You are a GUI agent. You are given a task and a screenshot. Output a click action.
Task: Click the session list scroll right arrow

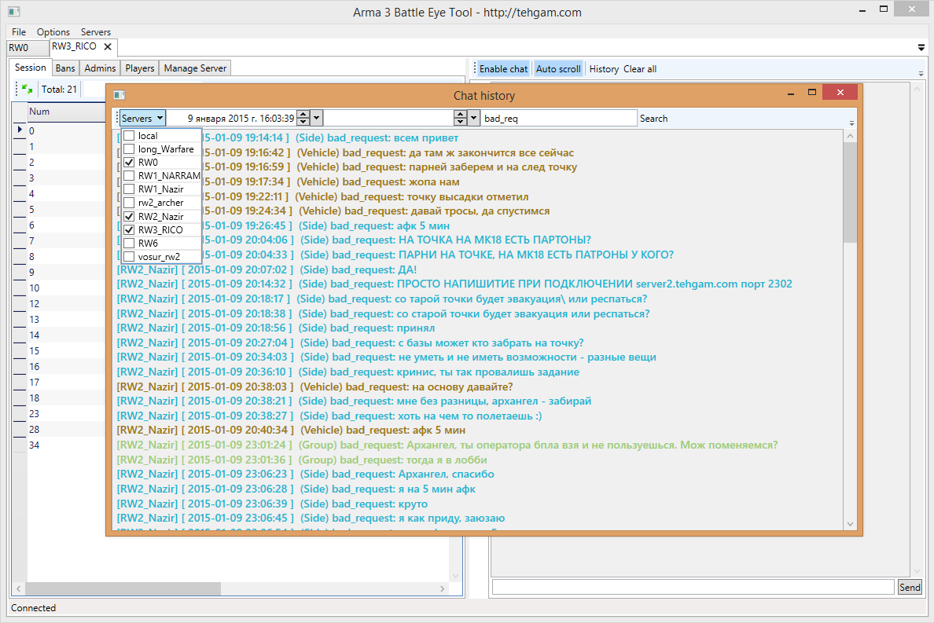click(442, 588)
